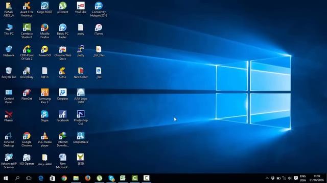The width and height of the screenshot is (327, 183).
Task: Open the ISMAIL ABDLLA user folder
Action: coord(9,10)
